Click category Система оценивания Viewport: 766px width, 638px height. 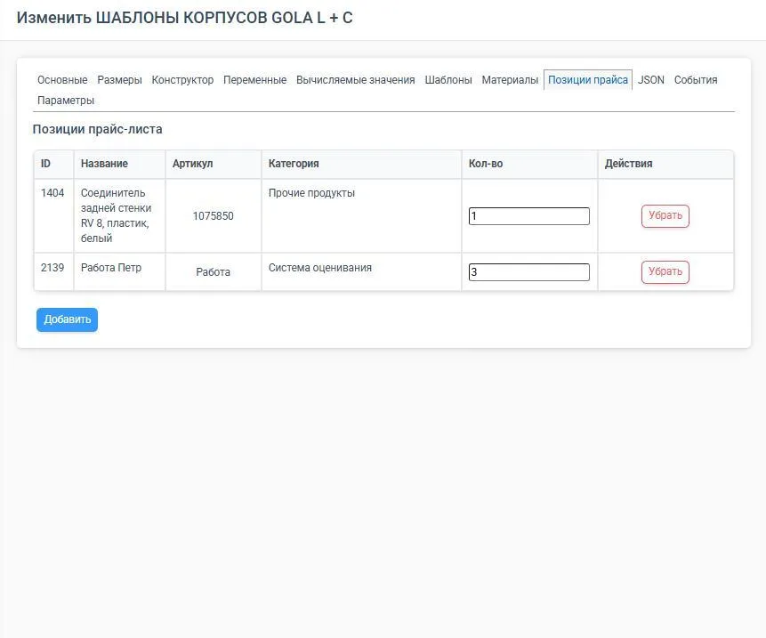[320, 268]
